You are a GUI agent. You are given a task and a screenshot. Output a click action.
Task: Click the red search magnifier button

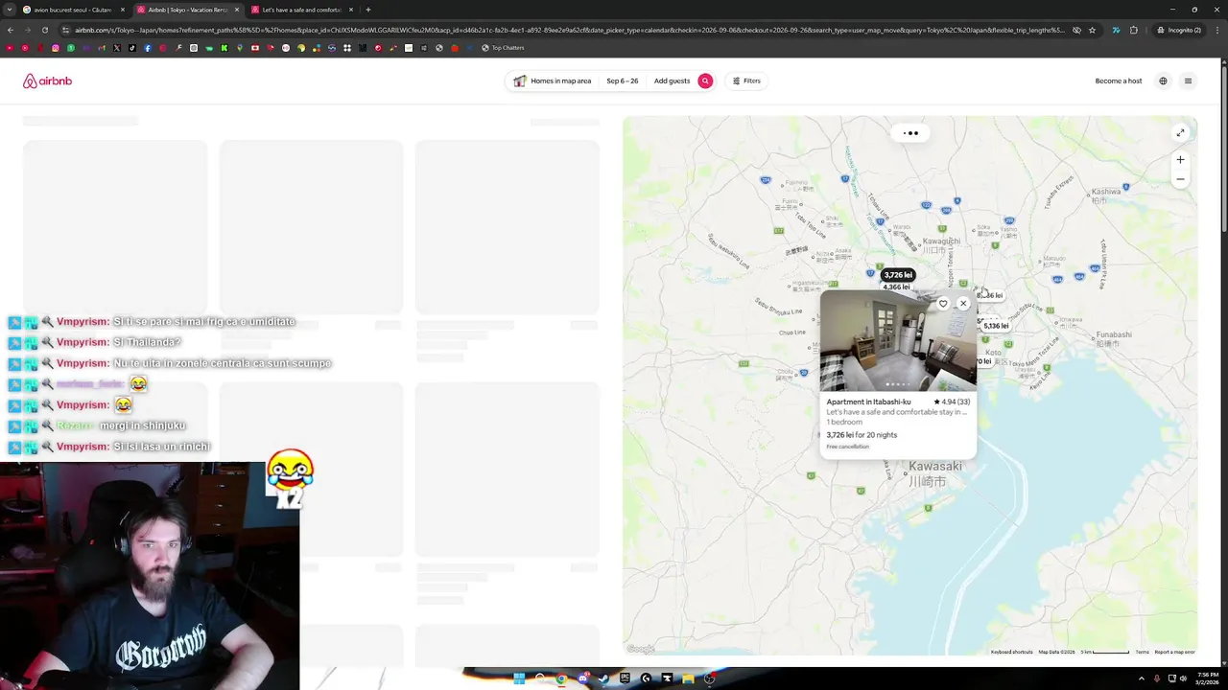pyautogui.click(x=705, y=80)
